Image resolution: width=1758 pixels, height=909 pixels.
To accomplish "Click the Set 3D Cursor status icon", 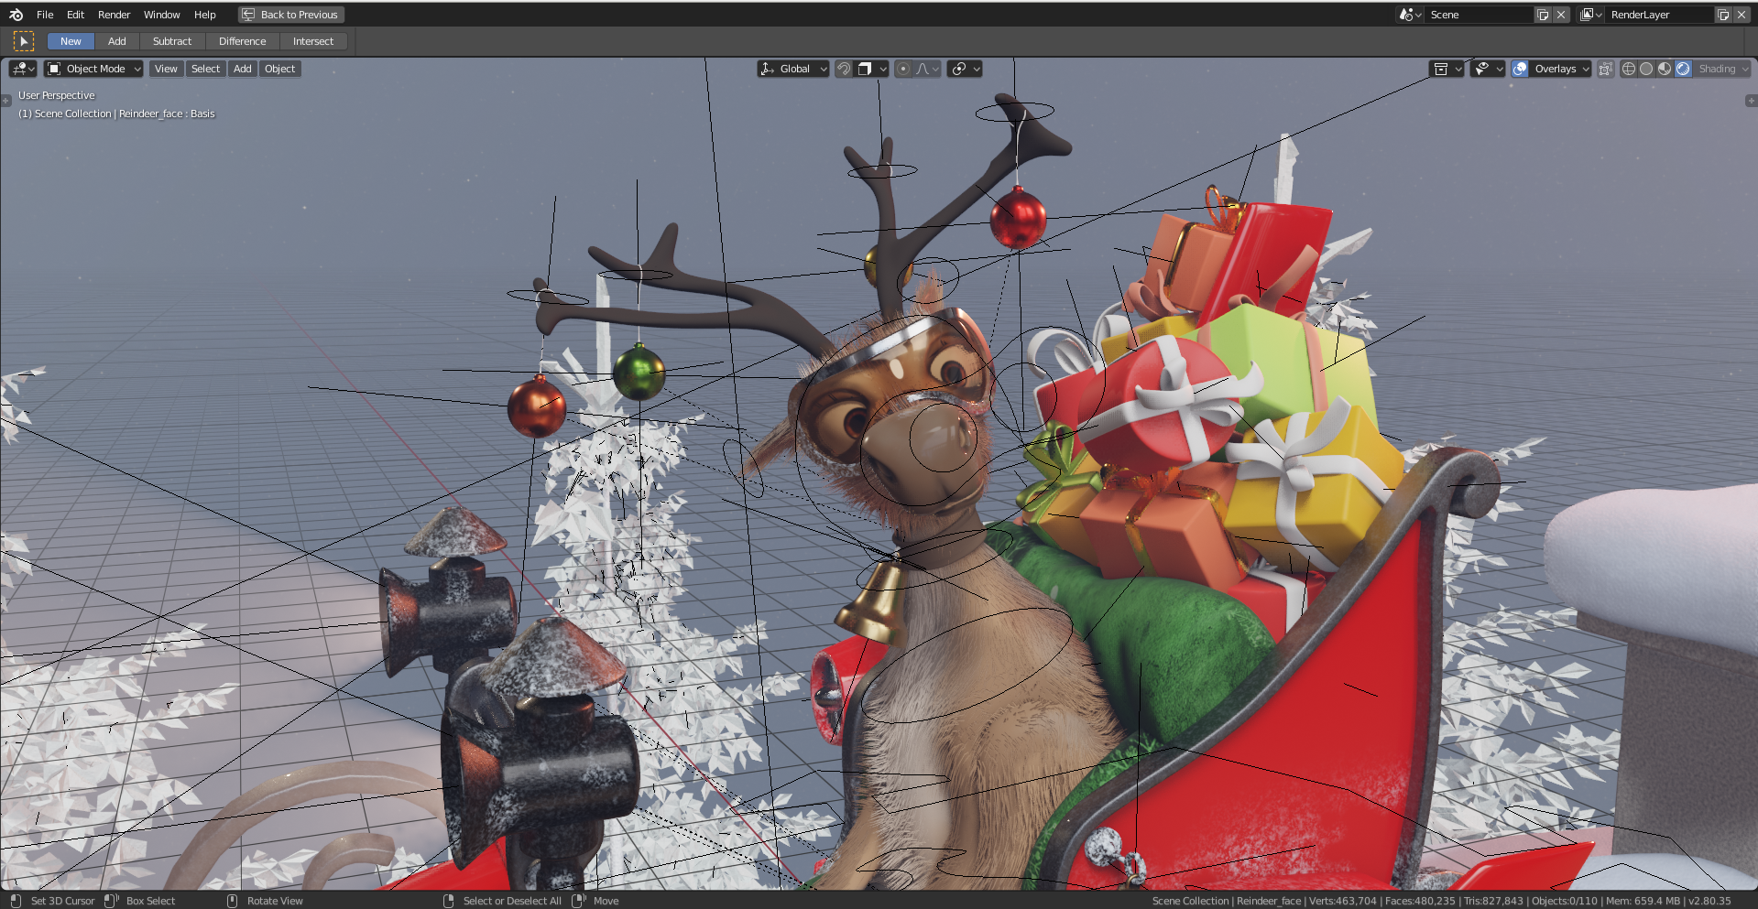I will click(x=16, y=901).
